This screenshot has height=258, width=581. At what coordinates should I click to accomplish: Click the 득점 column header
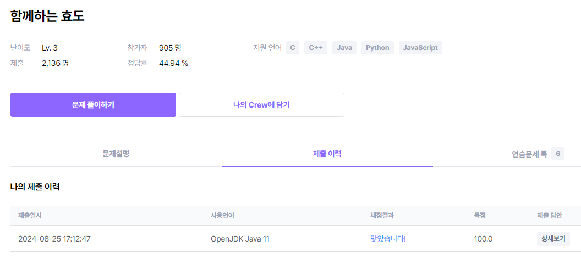479,216
